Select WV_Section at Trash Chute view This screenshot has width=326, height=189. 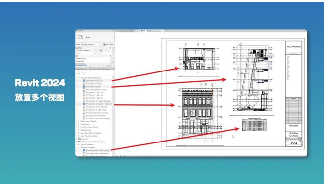pyautogui.click(x=96, y=110)
